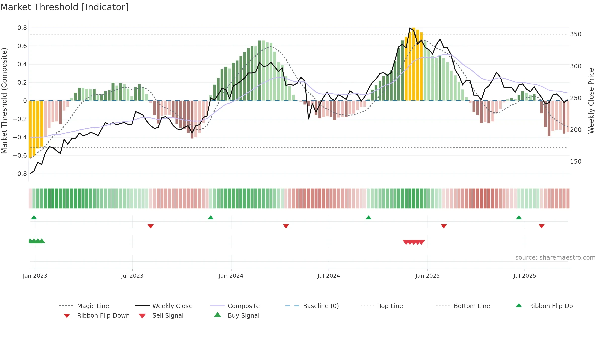Click the Weekly Close Price axis title
The image size is (604, 339).
point(591,101)
